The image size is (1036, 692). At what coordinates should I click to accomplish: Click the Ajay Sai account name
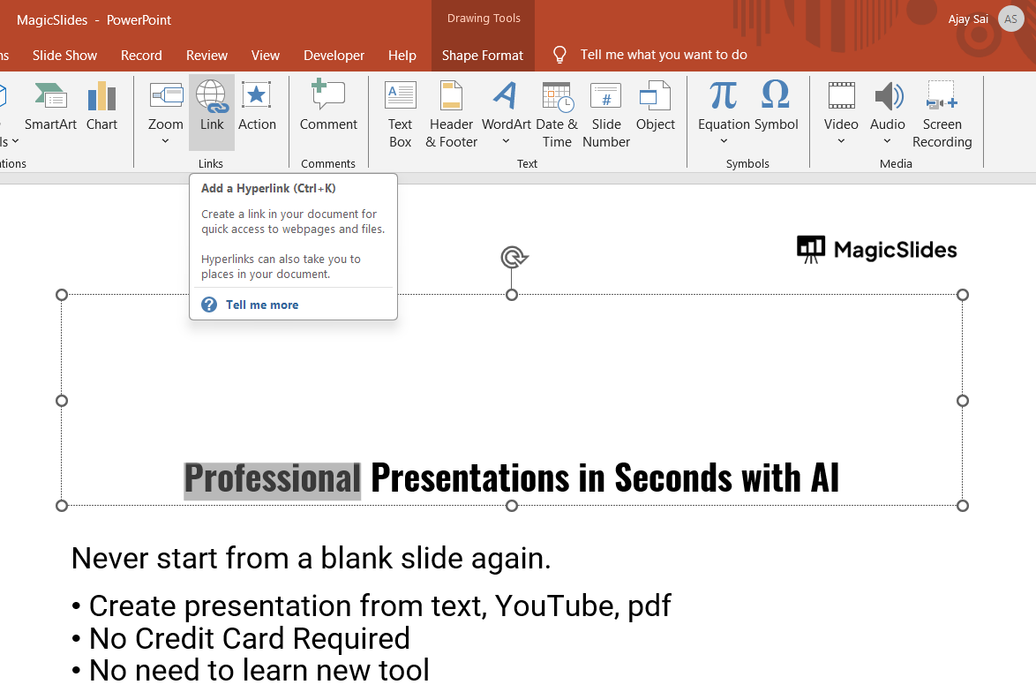[x=968, y=19]
